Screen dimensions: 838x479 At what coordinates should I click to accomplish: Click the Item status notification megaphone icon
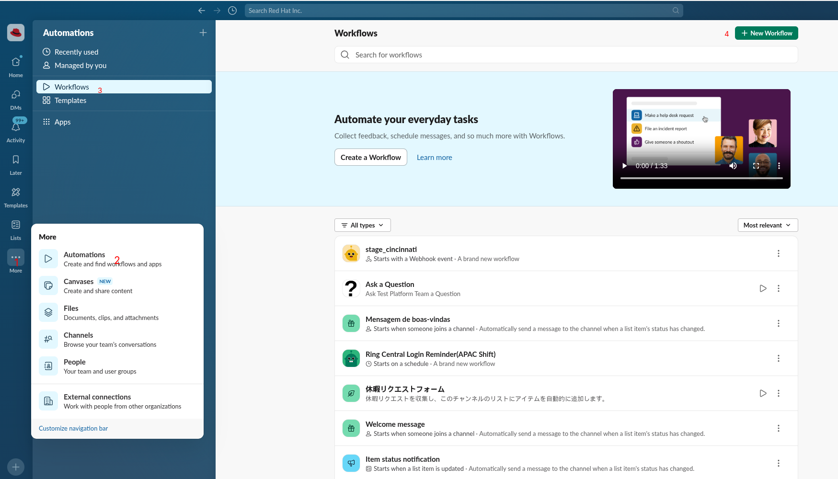351,463
